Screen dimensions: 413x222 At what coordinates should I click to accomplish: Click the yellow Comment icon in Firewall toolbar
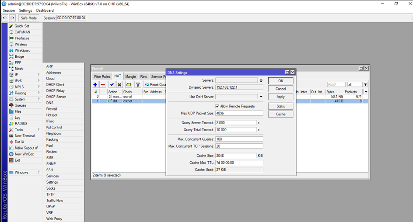pos(129,84)
